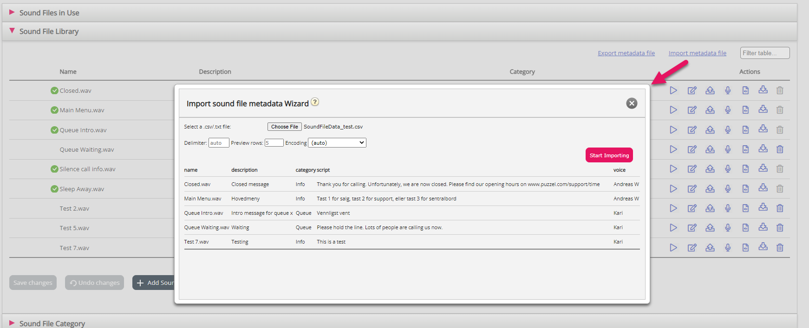The height and width of the screenshot is (328, 809).
Task: Record audio for Queue Waiting.wav
Action: [x=728, y=149]
